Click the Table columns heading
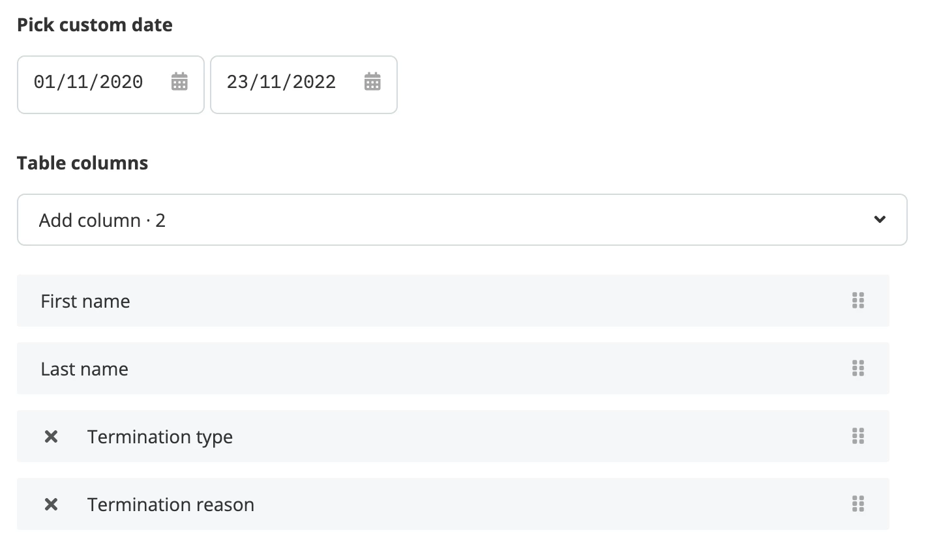The height and width of the screenshot is (545, 926). (83, 162)
